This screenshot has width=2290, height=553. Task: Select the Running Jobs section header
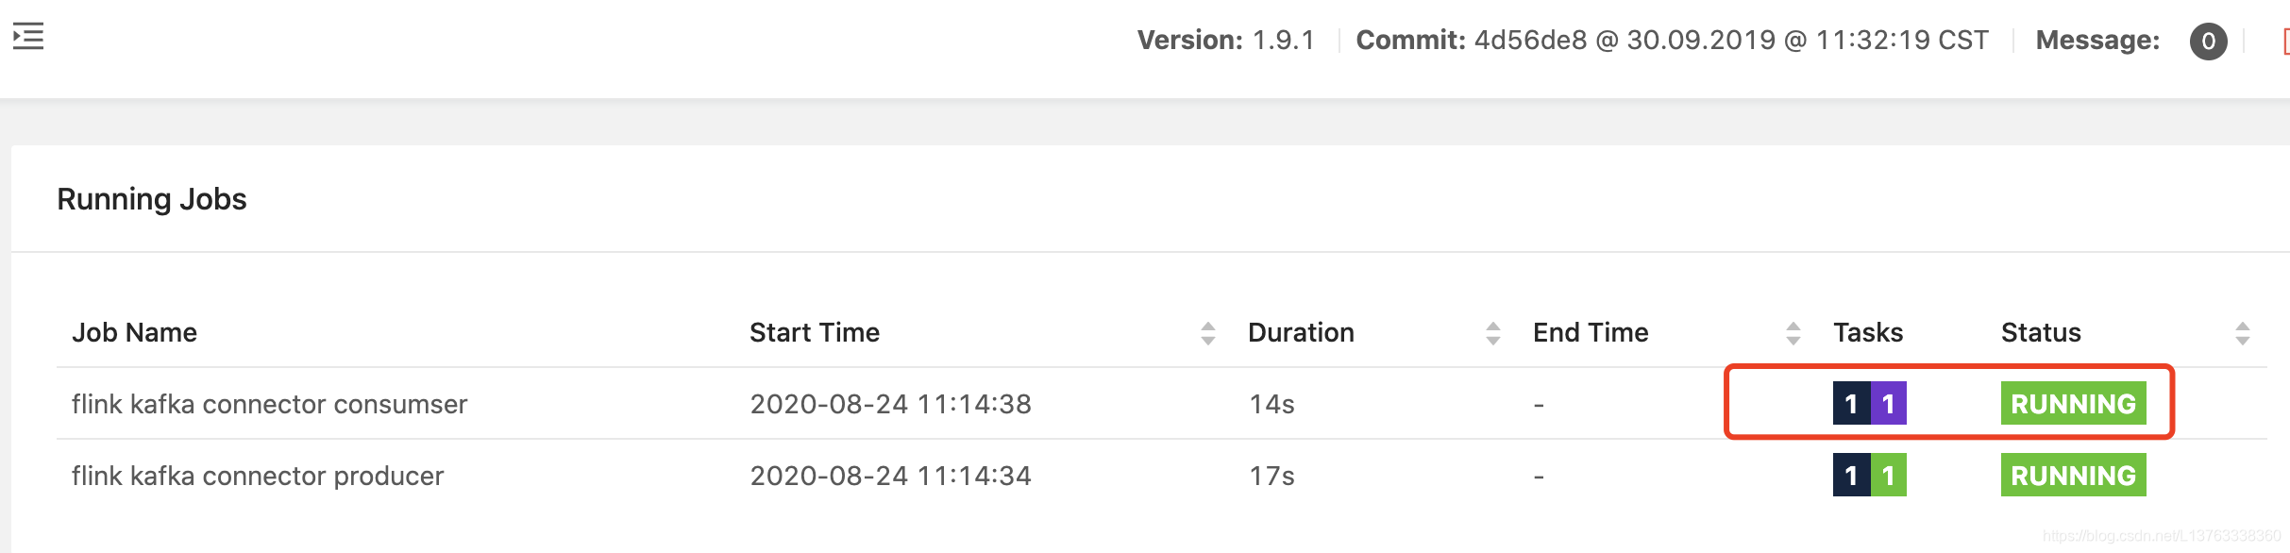(152, 198)
